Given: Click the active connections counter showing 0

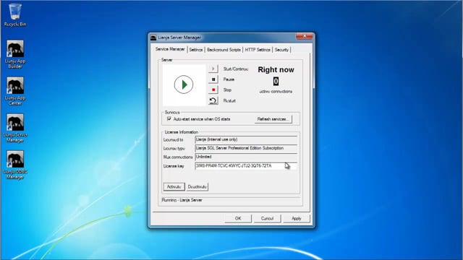Looking at the screenshot, I should tap(276, 81).
